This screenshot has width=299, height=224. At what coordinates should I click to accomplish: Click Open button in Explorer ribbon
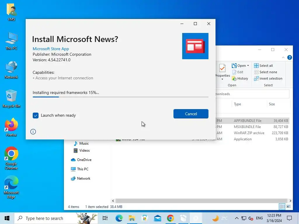239,66
